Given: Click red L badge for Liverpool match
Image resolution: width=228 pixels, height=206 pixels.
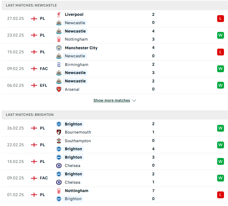Looking at the screenshot, I should coord(221,19).
